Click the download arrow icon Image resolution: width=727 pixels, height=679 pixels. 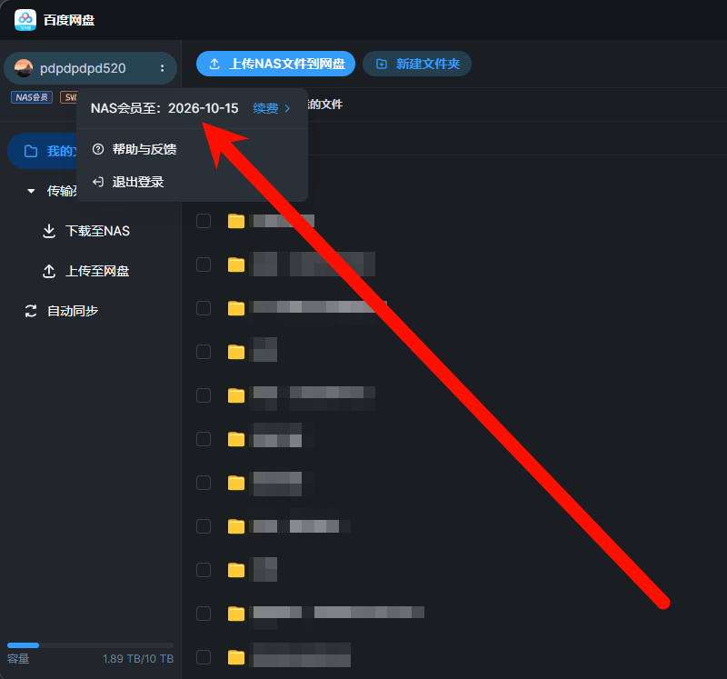click(x=49, y=231)
